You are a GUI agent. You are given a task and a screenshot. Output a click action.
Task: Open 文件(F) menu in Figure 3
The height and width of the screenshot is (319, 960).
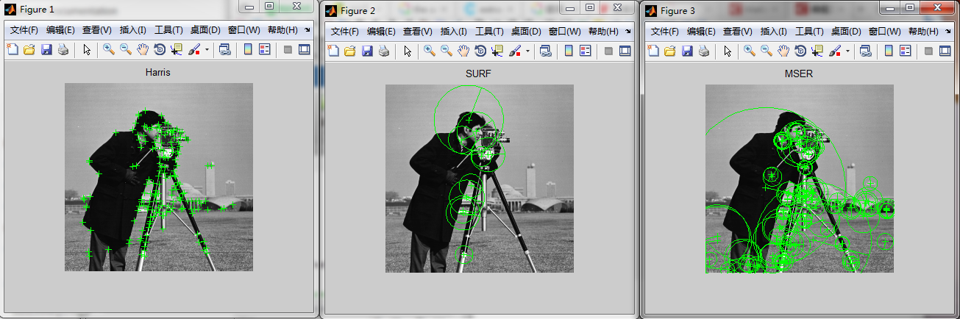click(x=665, y=32)
